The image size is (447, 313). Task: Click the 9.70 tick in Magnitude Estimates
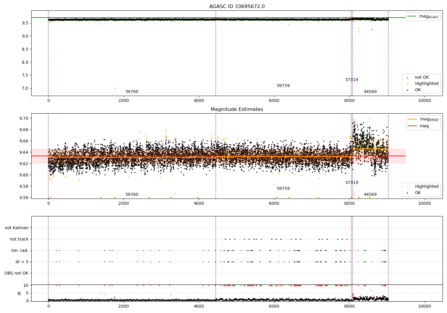tap(24, 118)
